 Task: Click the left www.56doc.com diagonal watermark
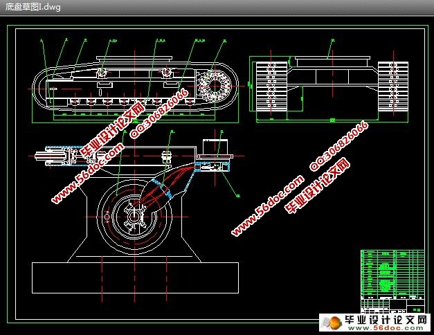(x=87, y=174)
